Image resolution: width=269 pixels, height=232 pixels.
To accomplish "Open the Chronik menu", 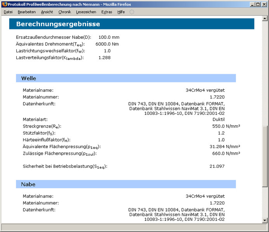I will point(65,12).
